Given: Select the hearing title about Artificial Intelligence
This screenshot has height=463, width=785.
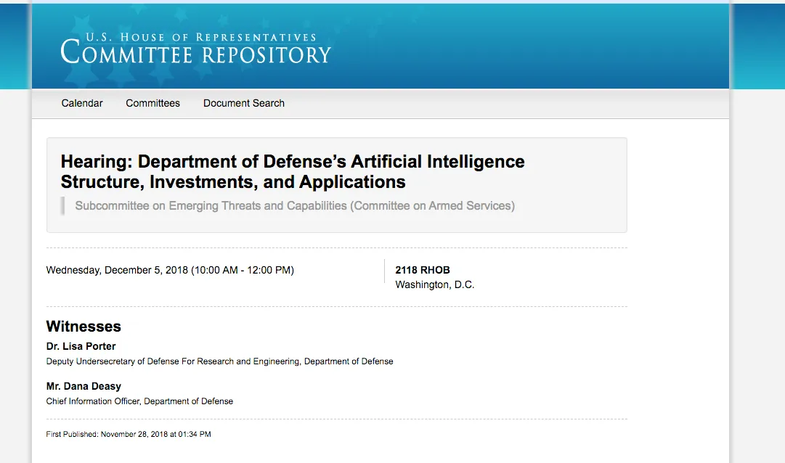Looking at the screenshot, I should tap(293, 171).
